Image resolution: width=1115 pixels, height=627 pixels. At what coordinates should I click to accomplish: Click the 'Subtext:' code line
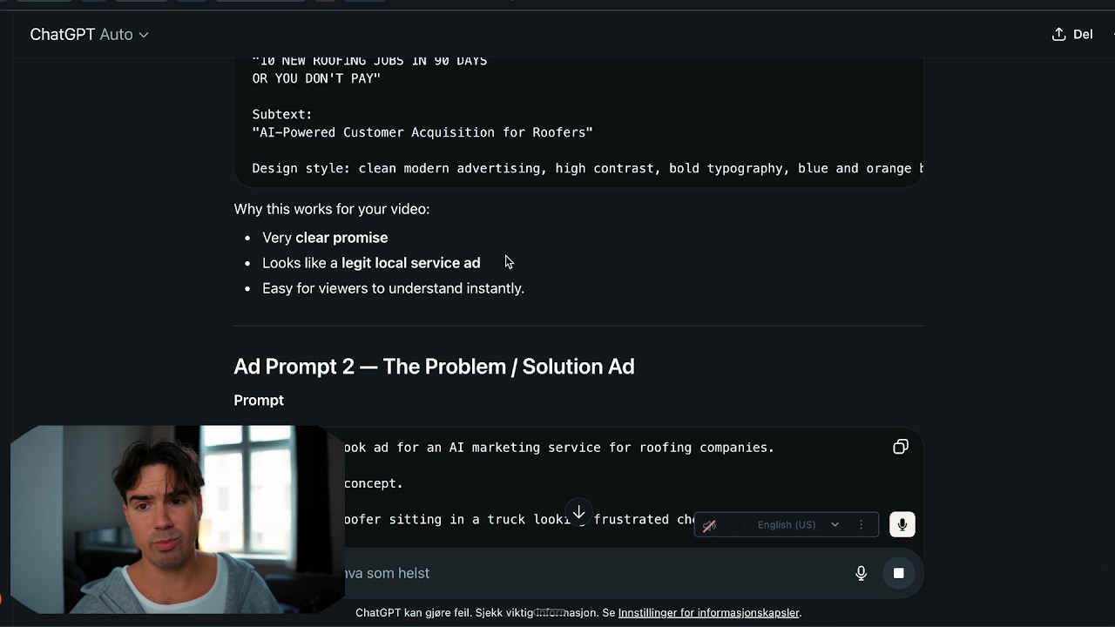pos(282,114)
